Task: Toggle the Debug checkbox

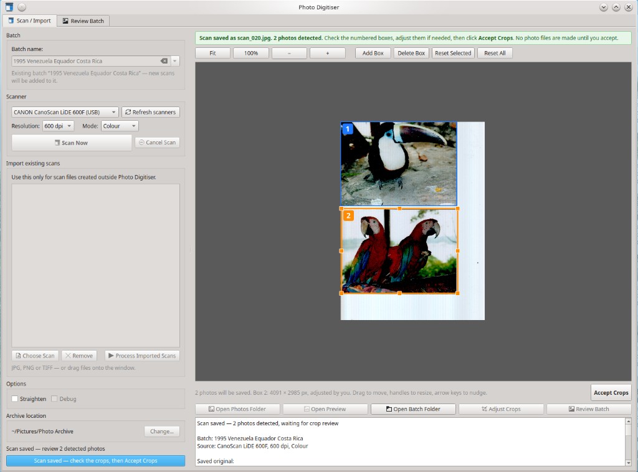Action: [54, 399]
